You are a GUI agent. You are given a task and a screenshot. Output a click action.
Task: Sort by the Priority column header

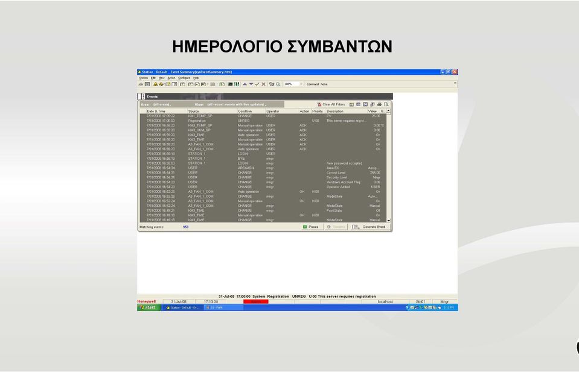(318, 111)
